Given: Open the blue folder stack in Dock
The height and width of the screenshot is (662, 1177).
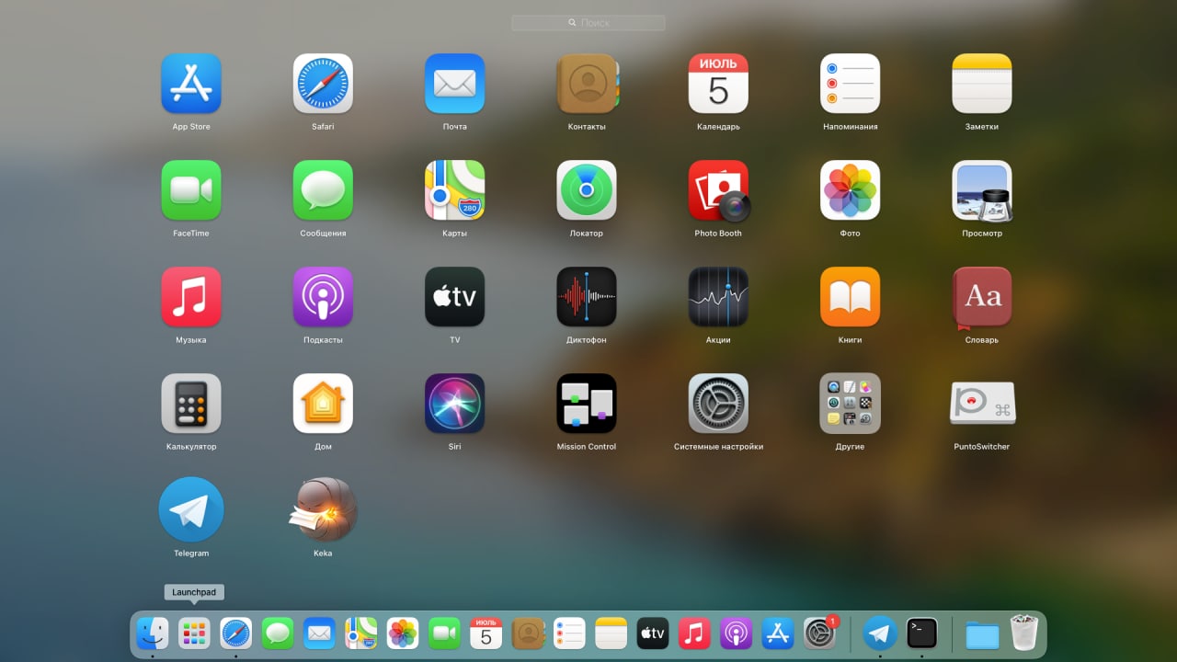Looking at the screenshot, I should pyautogui.click(x=982, y=634).
